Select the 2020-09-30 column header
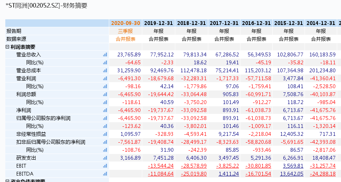The height and width of the screenshot is (182, 341). [x=126, y=23]
